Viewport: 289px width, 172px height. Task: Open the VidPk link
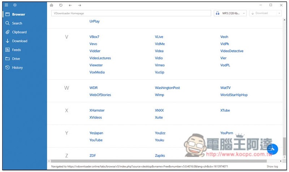coord(224,44)
